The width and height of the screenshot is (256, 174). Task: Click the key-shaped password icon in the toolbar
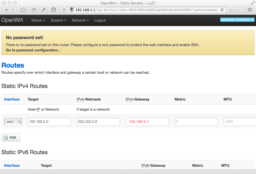[x=44, y=10]
